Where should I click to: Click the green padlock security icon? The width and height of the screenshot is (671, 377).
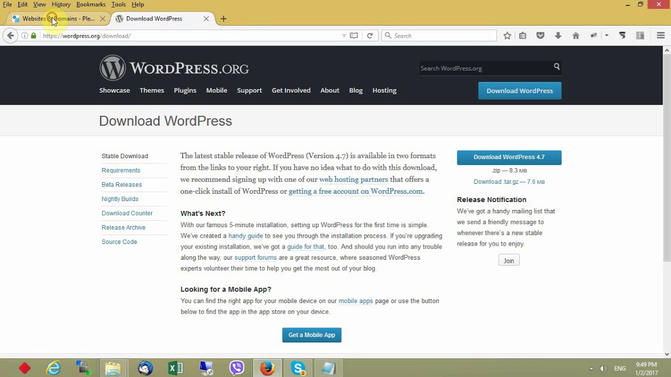pyautogui.click(x=34, y=36)
